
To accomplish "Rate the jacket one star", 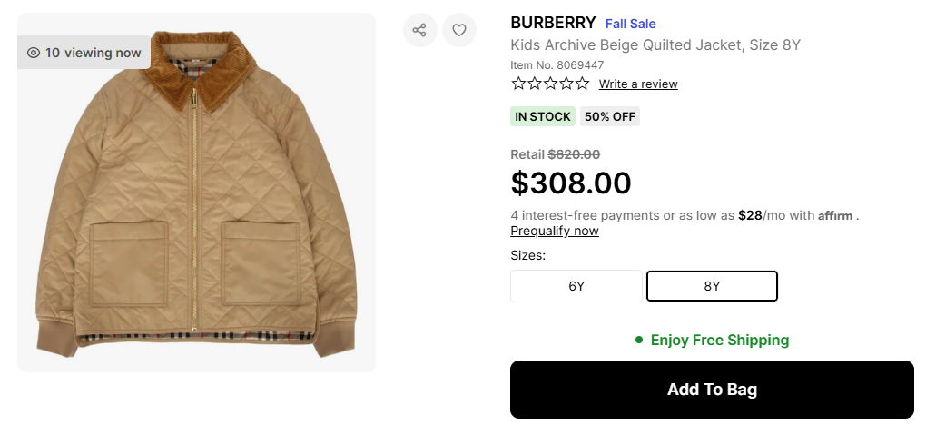I will coord(518,84).
